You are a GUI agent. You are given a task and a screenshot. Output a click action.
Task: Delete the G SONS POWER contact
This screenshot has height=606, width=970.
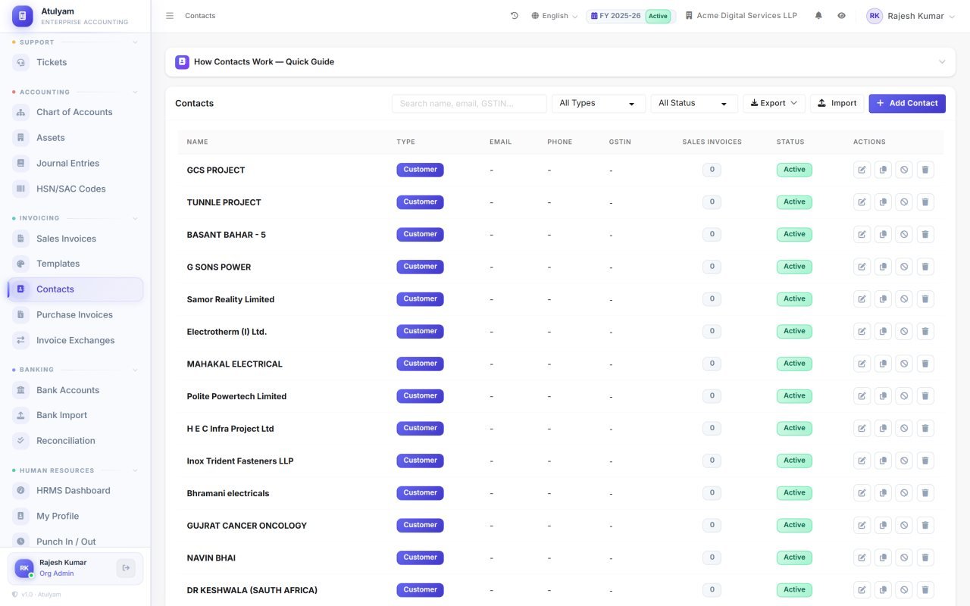tap(925, 267)
